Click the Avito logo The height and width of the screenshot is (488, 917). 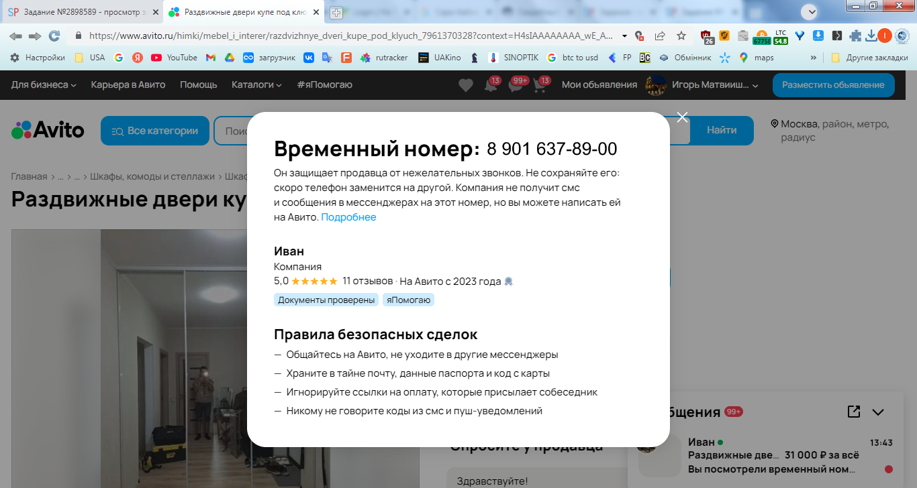48,130
